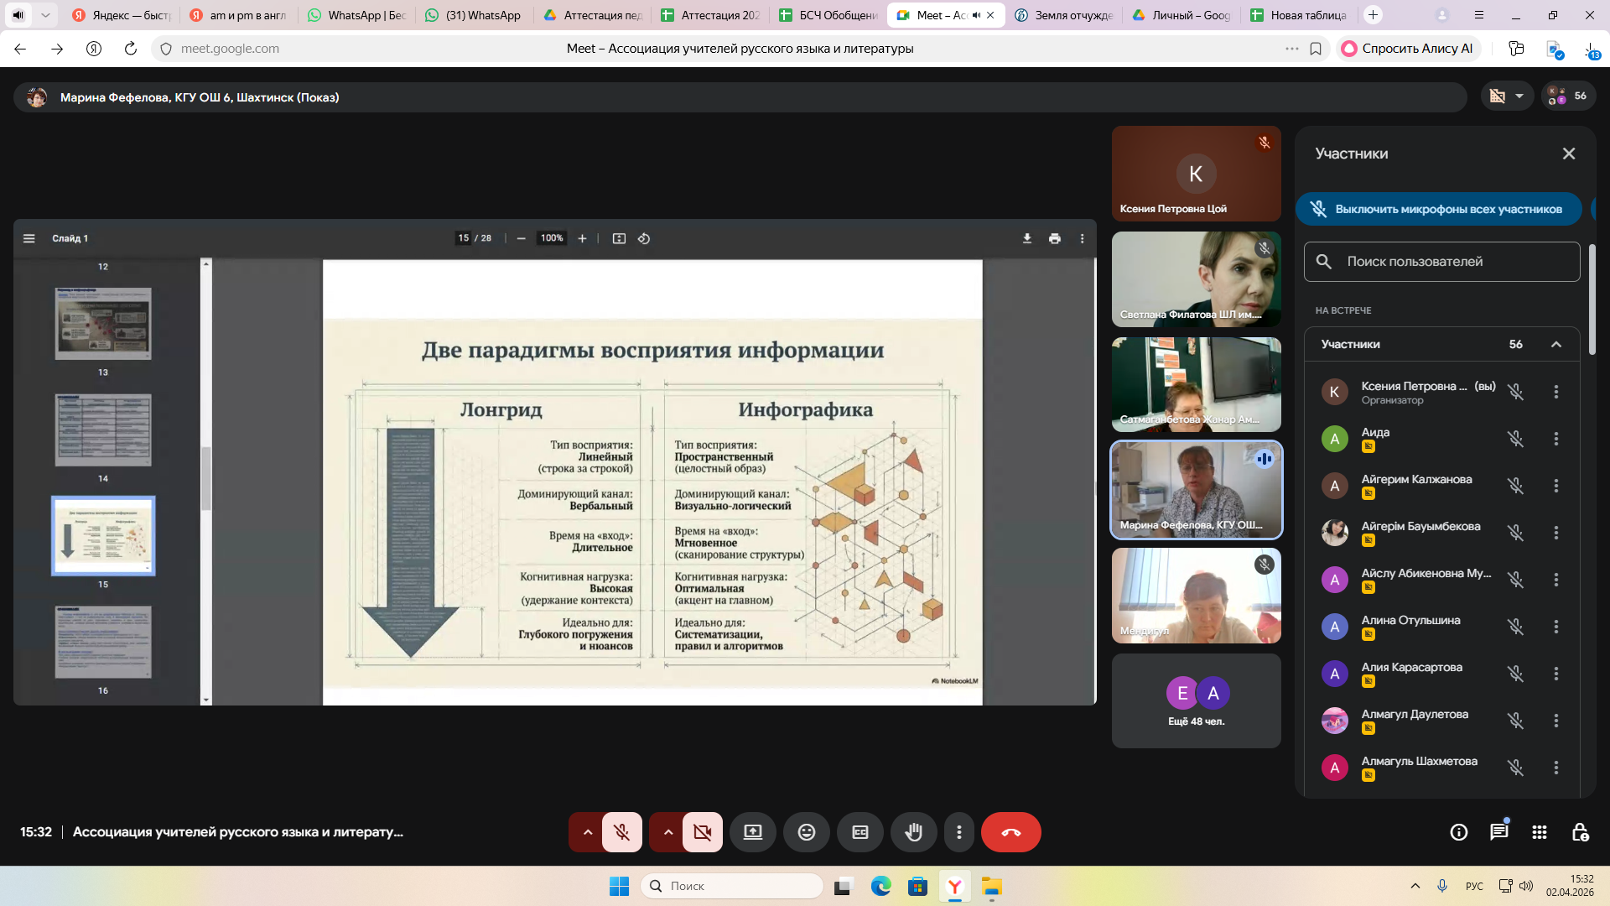
Task: Click the share screen (present) icon
Action: pos(752,832)
